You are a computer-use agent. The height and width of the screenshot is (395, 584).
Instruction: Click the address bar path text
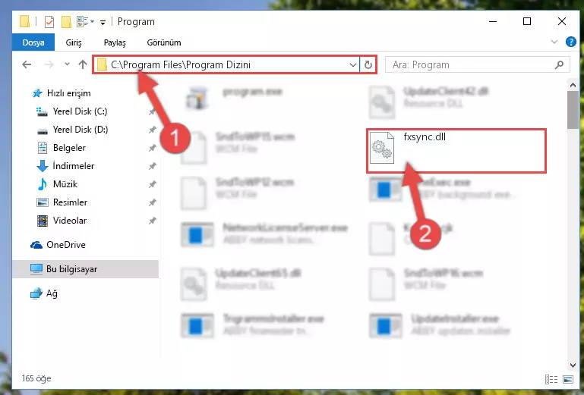181,64
